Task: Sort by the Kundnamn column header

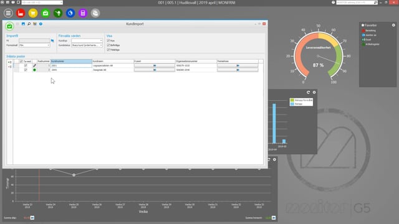Action: pyautogui.click(x=113, y=62)
